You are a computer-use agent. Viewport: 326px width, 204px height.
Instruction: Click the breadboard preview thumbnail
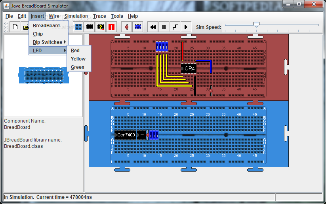click(44, 75)
